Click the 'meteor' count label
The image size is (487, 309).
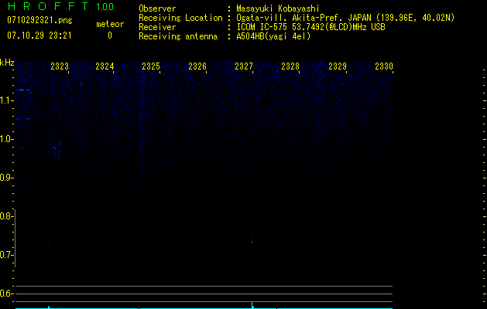click(110, 24)
